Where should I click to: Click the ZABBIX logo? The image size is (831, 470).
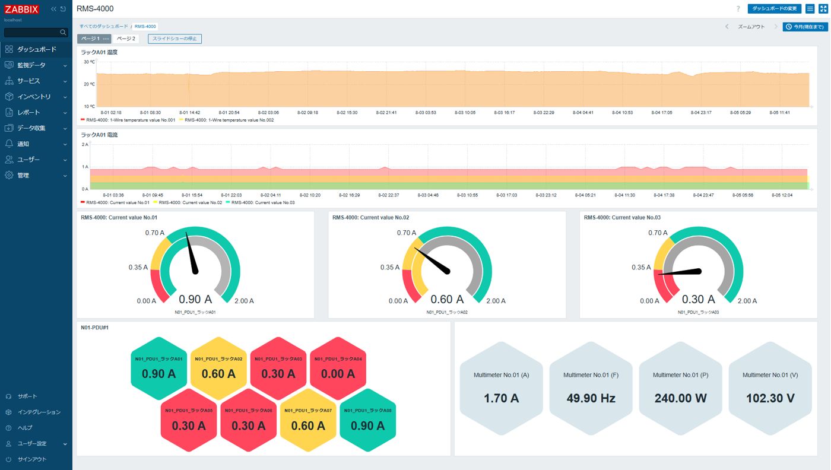(22, 9)
